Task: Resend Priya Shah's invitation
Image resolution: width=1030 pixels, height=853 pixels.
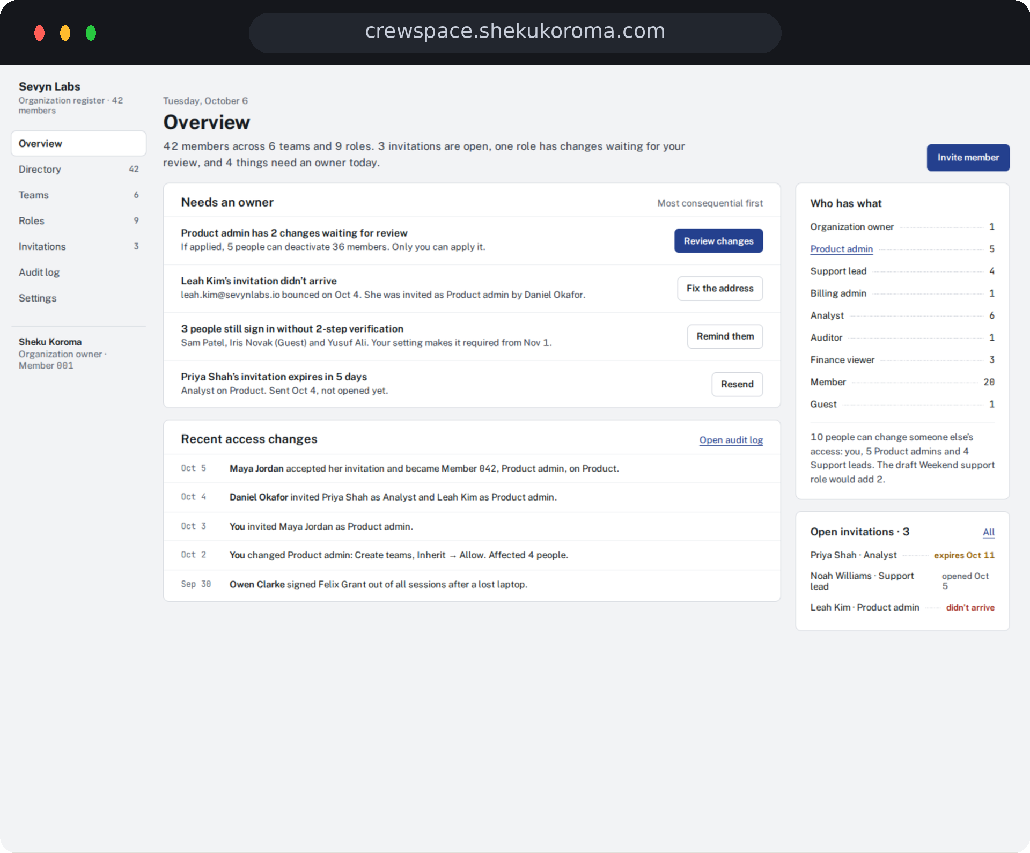Action: 737,384
